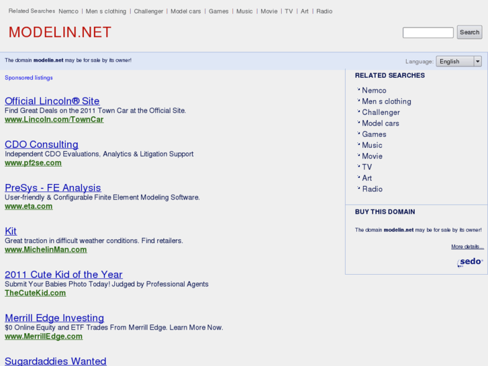The image size is (488, 366).
Task: Visit the www.pf2se.com URL link
Action: point(33,163)
